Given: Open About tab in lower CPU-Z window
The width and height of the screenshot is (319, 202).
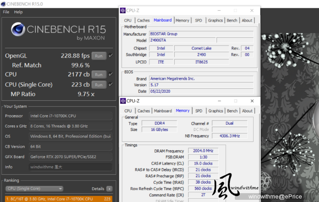Looking at the screenshot, I should click(247, 111).
